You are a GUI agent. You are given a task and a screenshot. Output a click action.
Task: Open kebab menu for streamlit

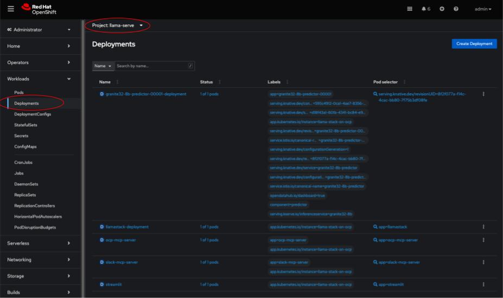click(x=483, y=284)
